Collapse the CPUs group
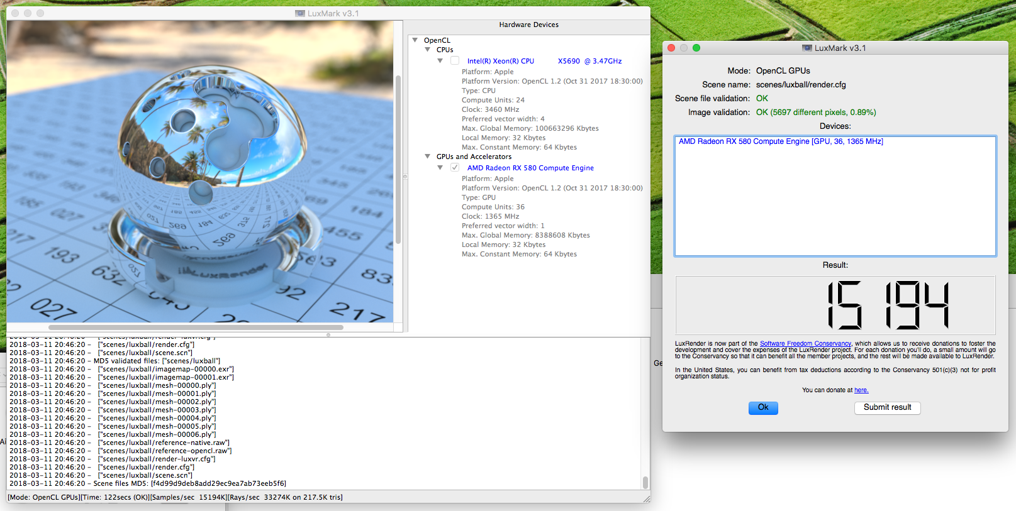1016x511 pixels. click(x=428, y=50)
